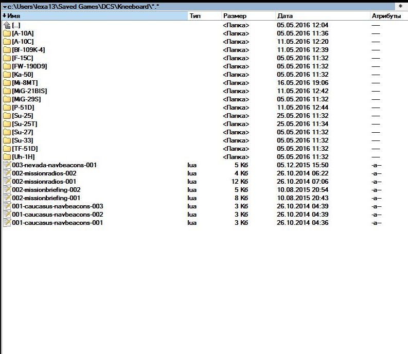Click the date 05.12.2015 15:50
The width and height of the screenshot is (408, 354).
pyautogui.click(x=303, y=165)
